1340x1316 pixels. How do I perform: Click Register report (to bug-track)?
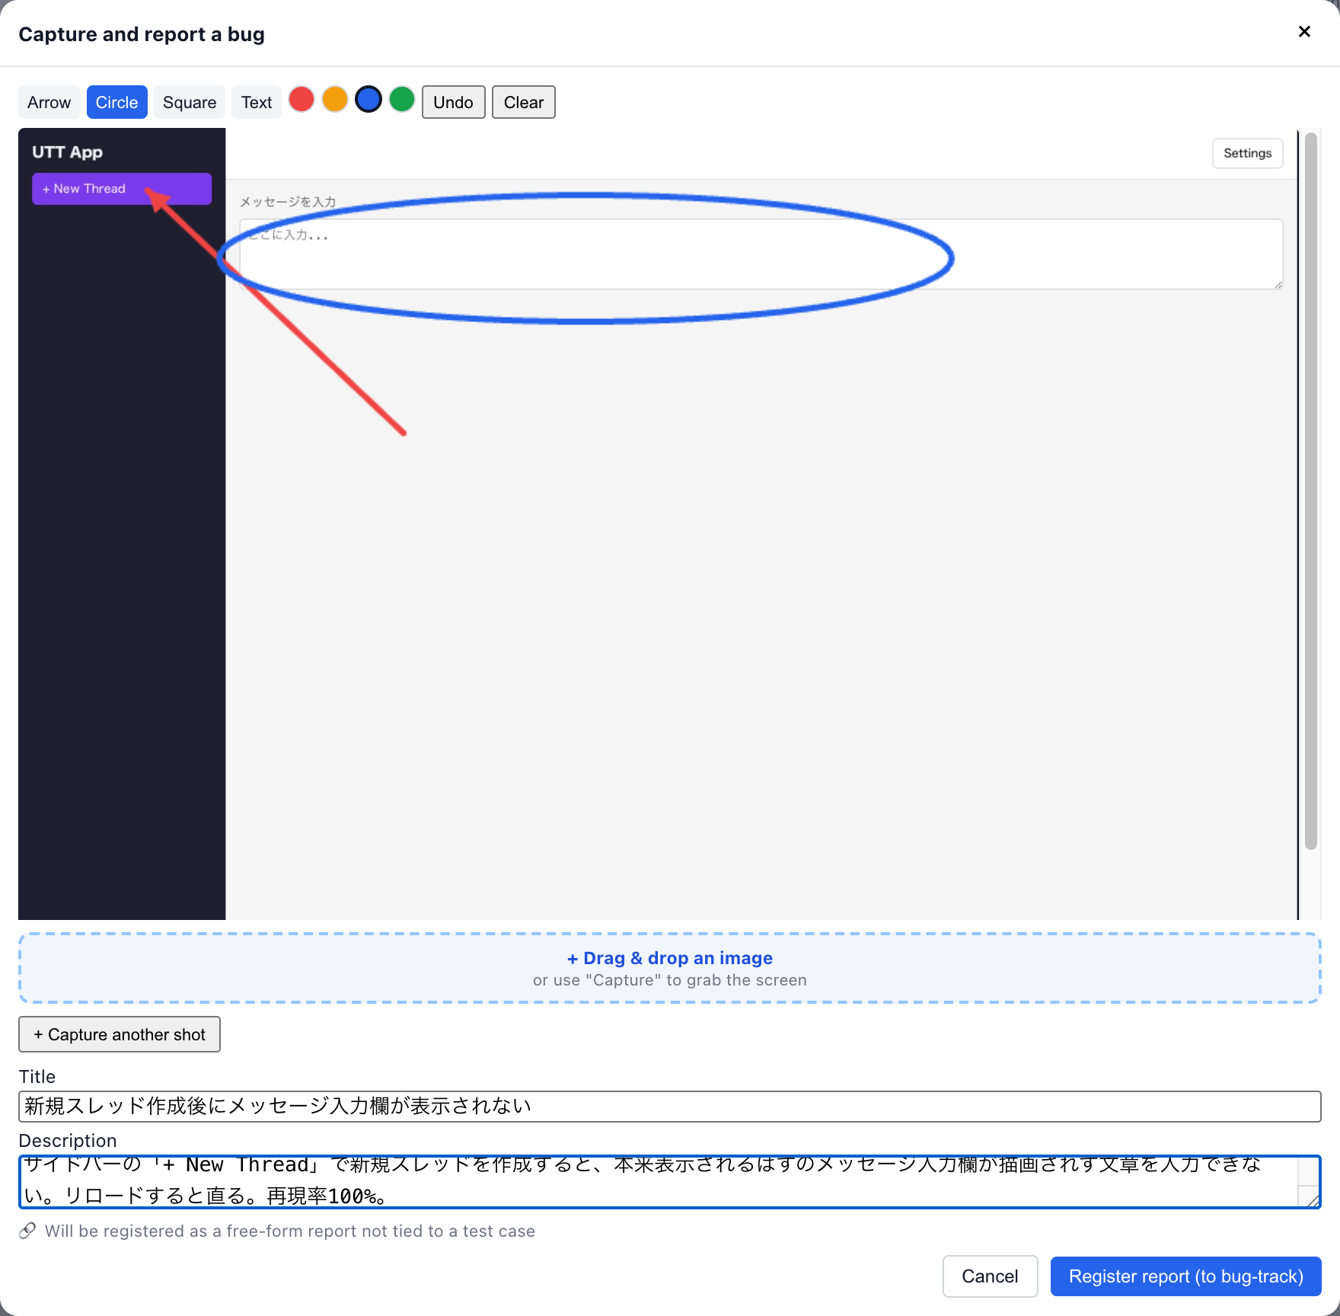1186,1276
